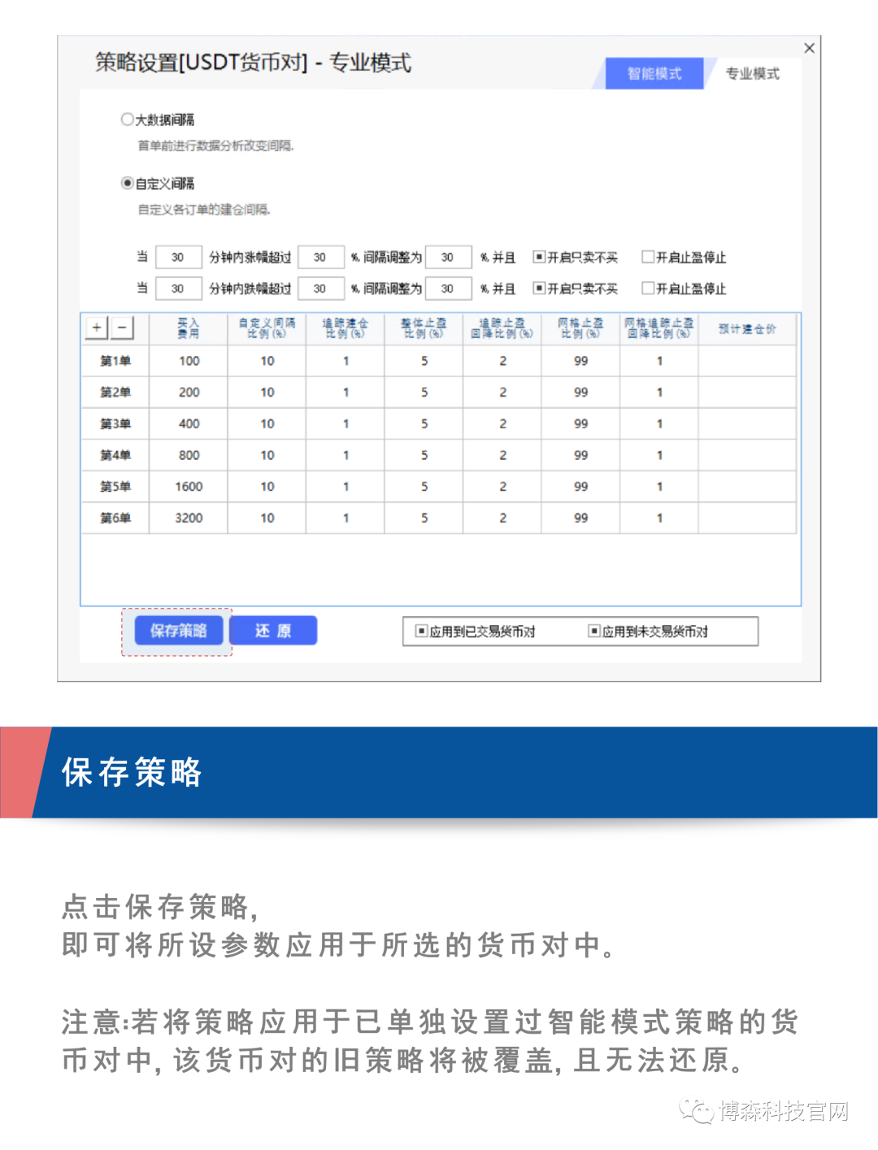This screenshot has width=878, height=1150.
Task: Toggle 应用到已交易货币对 checkbox
Action: [x=421, y=631]
